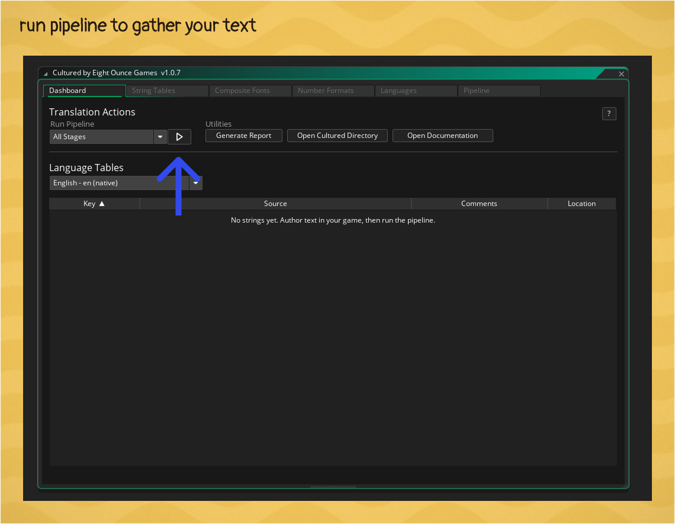675x524 pixels.
Task: Click the Source column header
Action: [275, 204]
